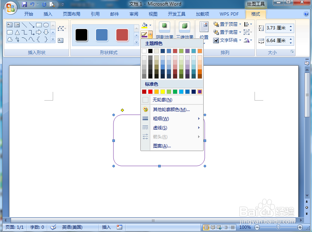Click the shape fill paint bucket
The image size is (312, 232).
click(x=144, y=25)
